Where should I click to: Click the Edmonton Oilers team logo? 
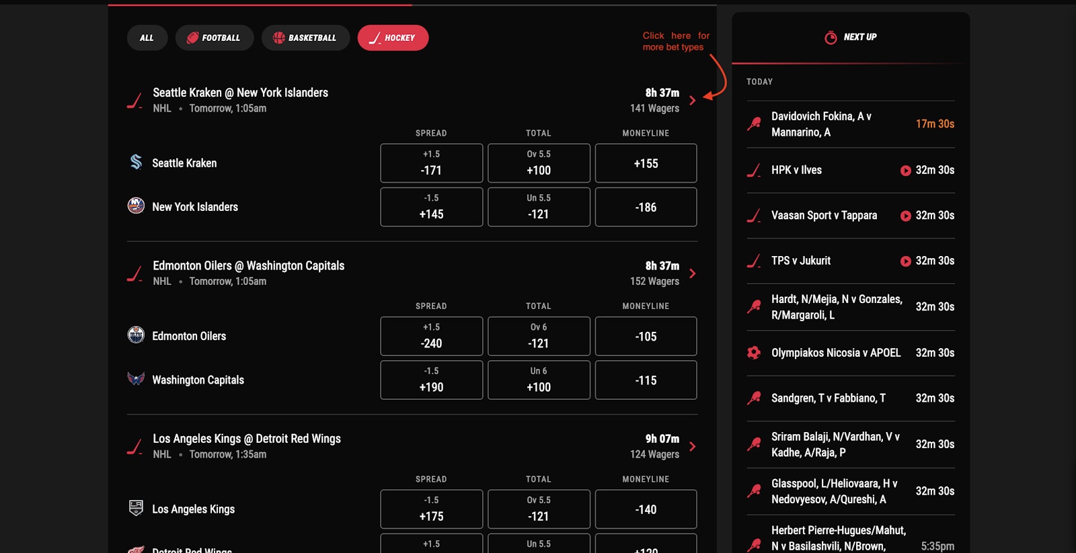tap(136, 335)
